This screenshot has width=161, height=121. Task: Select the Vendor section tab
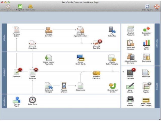click(4, 38)
